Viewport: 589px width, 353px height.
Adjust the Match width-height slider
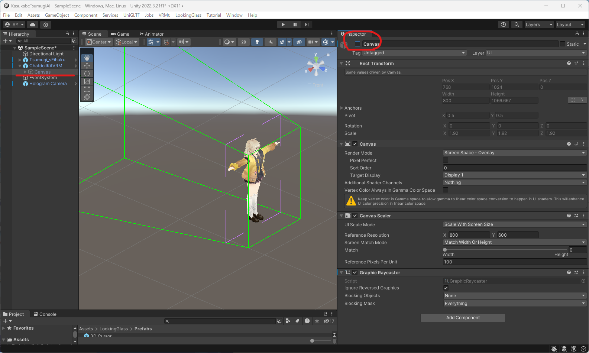pyautogui.click(x=505, y=250)
